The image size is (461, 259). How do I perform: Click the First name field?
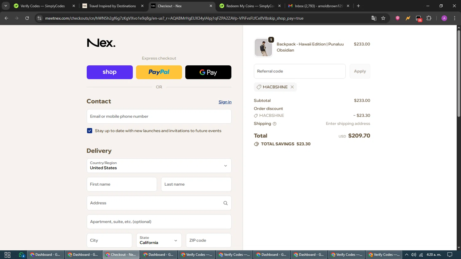(x=122, y=184)
